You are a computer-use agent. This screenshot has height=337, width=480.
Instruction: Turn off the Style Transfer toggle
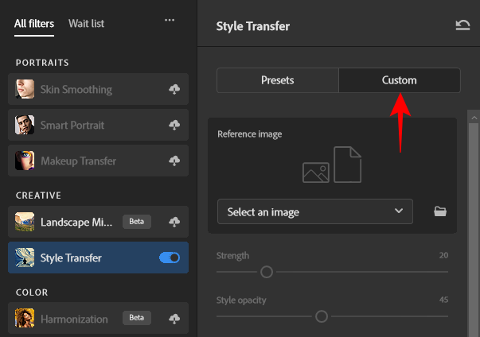170,258
